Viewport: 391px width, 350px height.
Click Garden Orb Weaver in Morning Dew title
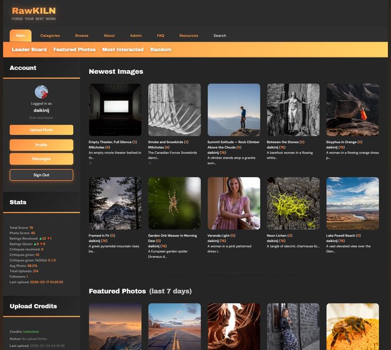click(172, 238)
